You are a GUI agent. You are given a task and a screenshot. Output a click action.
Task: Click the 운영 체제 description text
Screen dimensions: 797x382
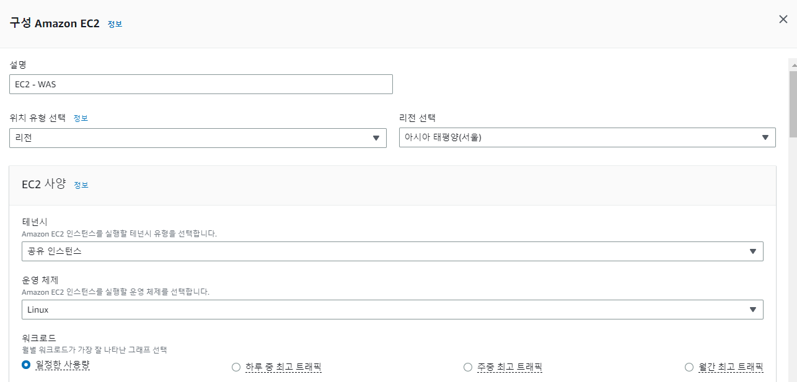[x=115, y=292]
